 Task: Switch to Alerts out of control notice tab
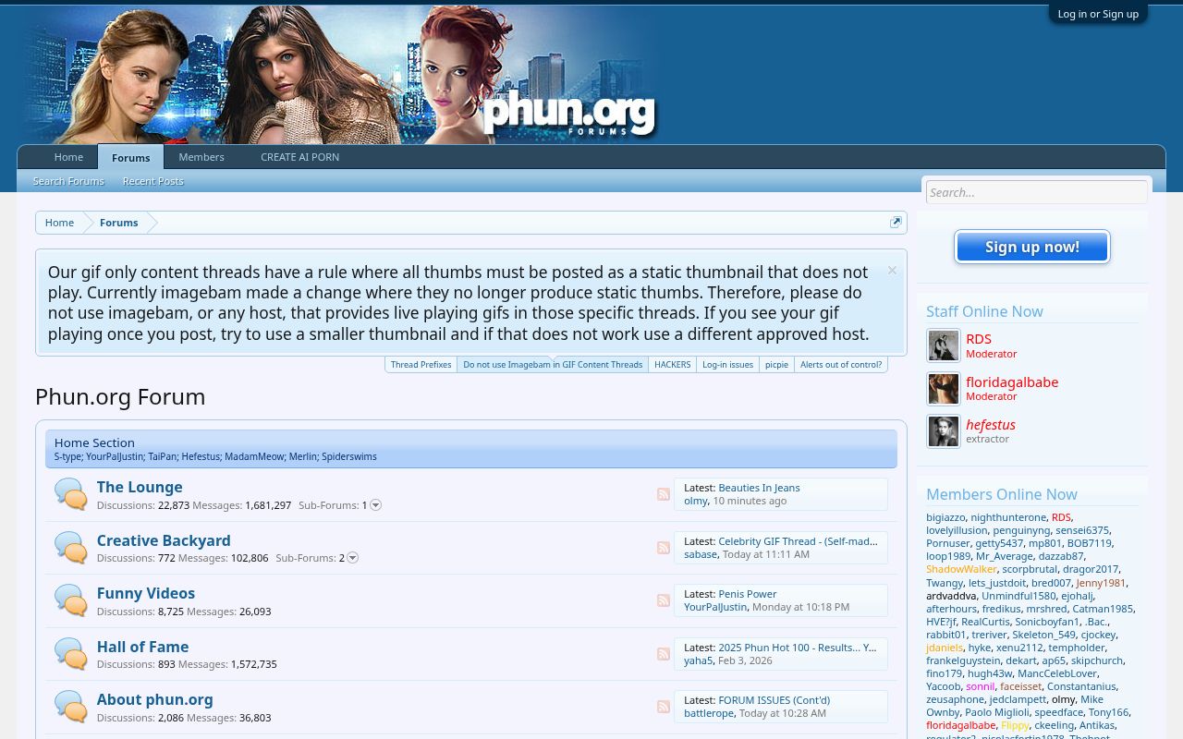[841, 365]
